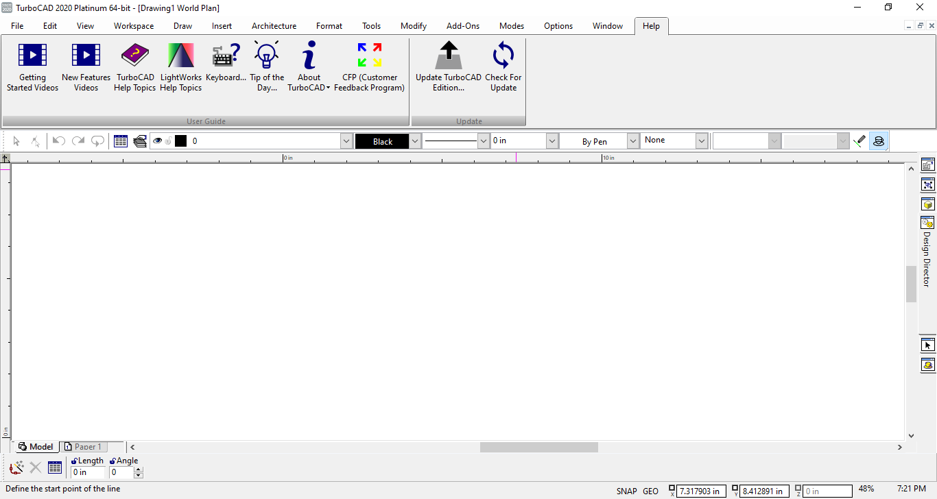Expand the Black color dropdown
937x499 pixels.
pyautogui.click(x=415, y=141)
